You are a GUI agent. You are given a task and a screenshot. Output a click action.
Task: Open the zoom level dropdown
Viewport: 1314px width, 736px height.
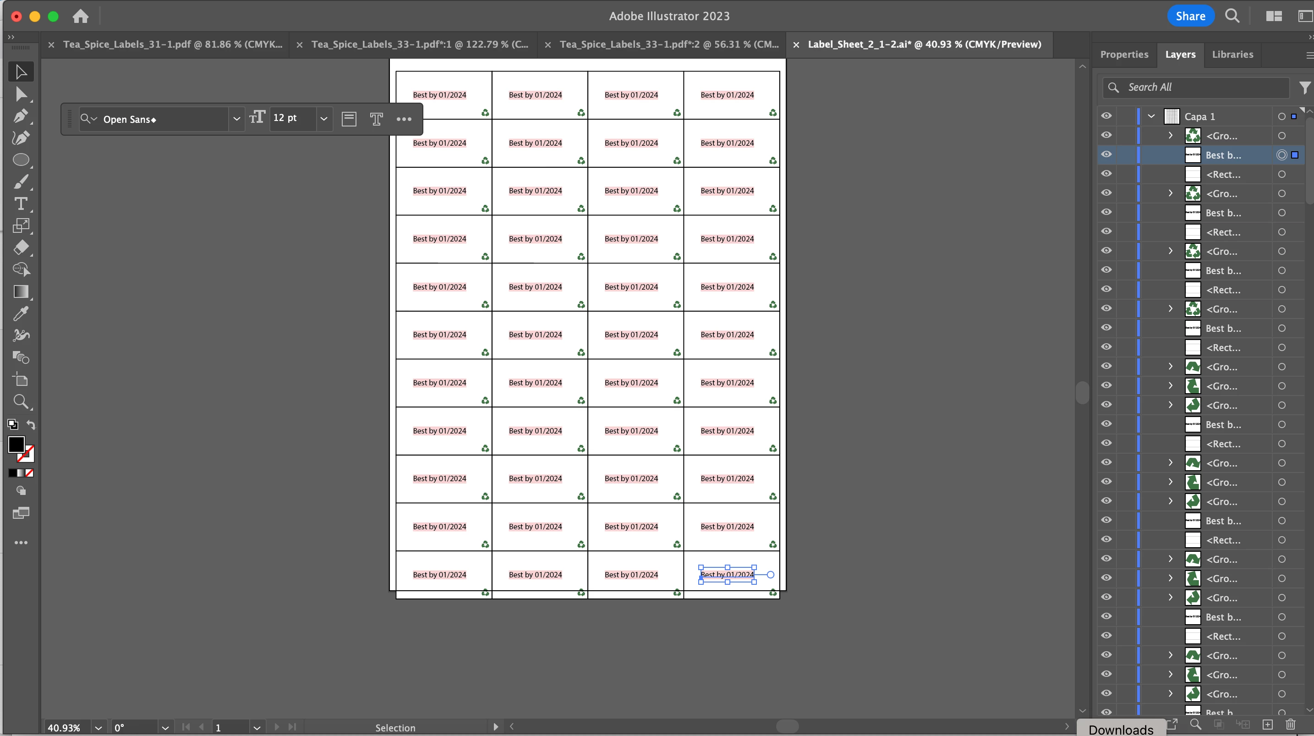[99, 727]
